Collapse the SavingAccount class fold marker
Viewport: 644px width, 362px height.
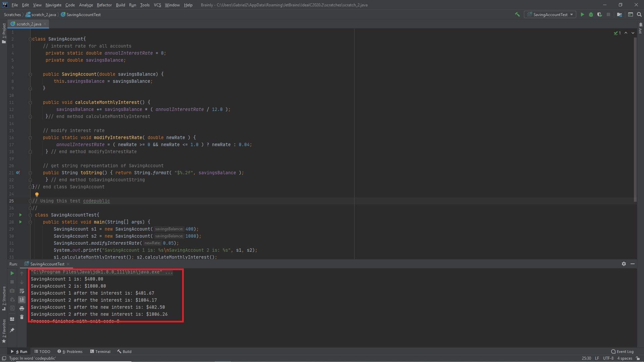point(30,39)
